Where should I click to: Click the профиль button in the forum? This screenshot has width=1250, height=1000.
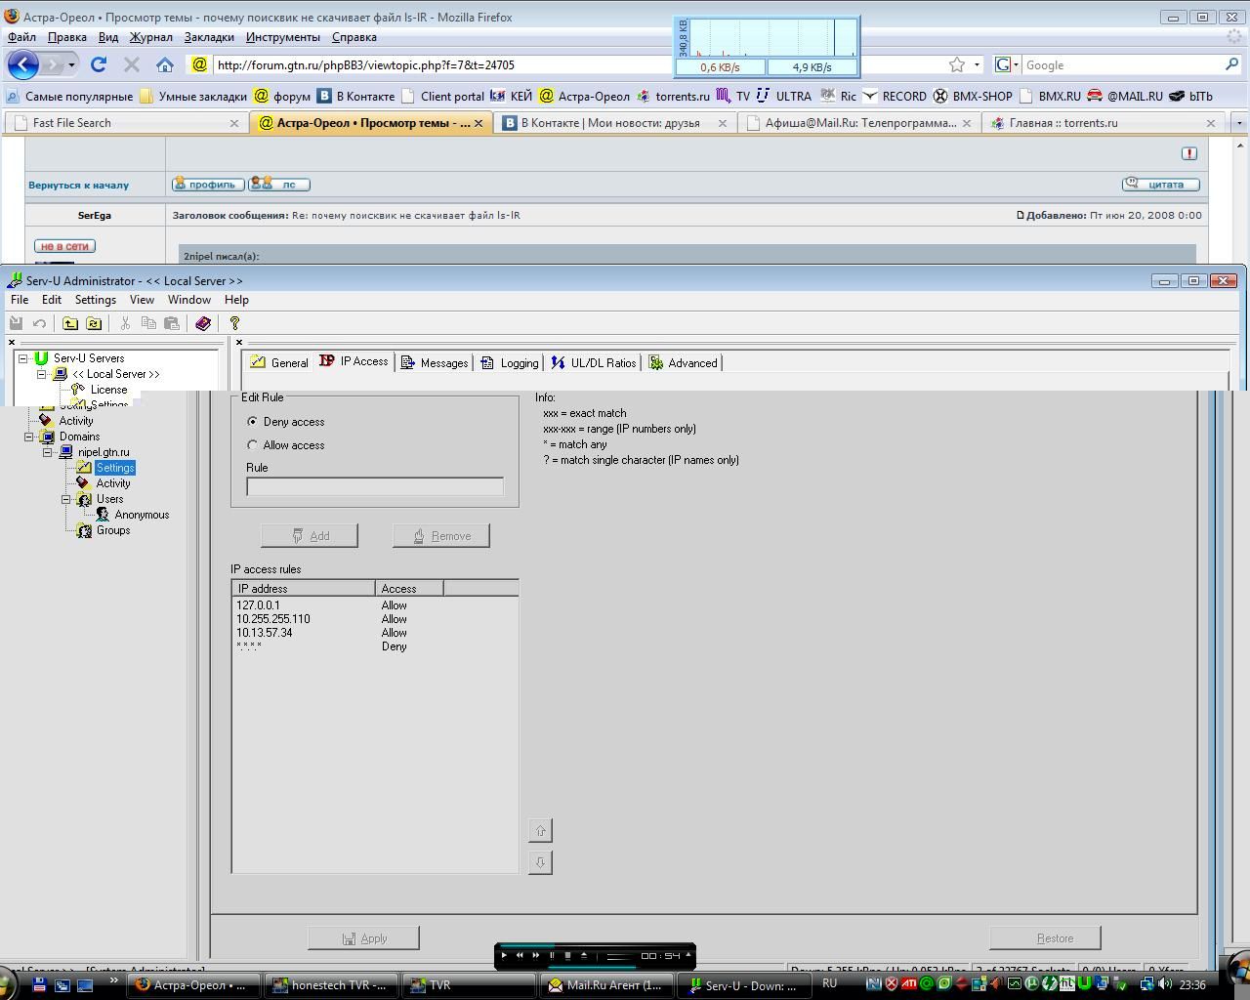tap(209, 184)
